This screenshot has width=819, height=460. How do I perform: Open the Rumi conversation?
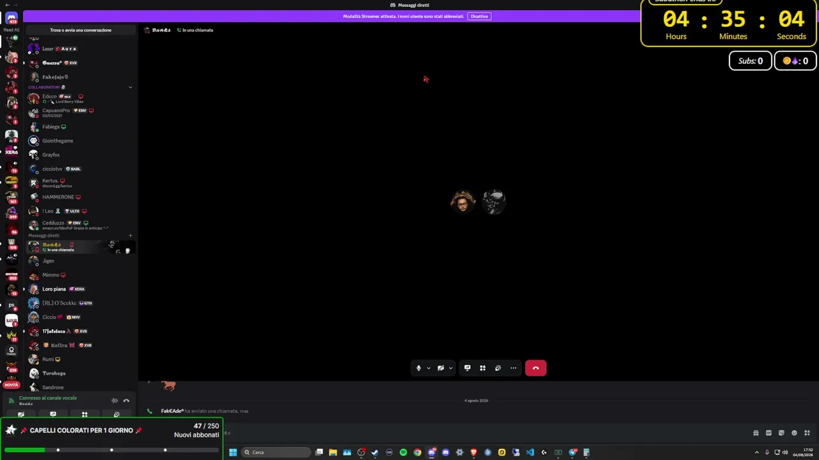(79, 359)
